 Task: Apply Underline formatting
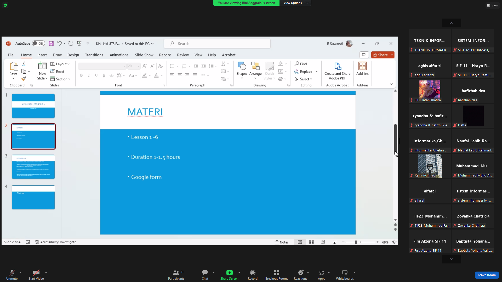coord(96,75)
